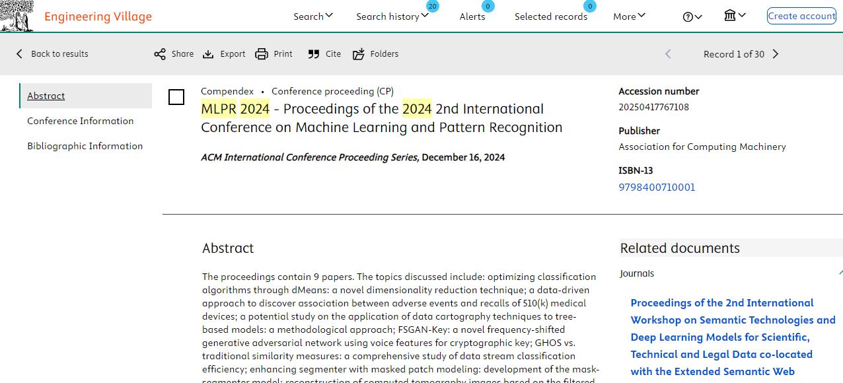
Task: Collapse the Journals related documents section
Action: 840,273
